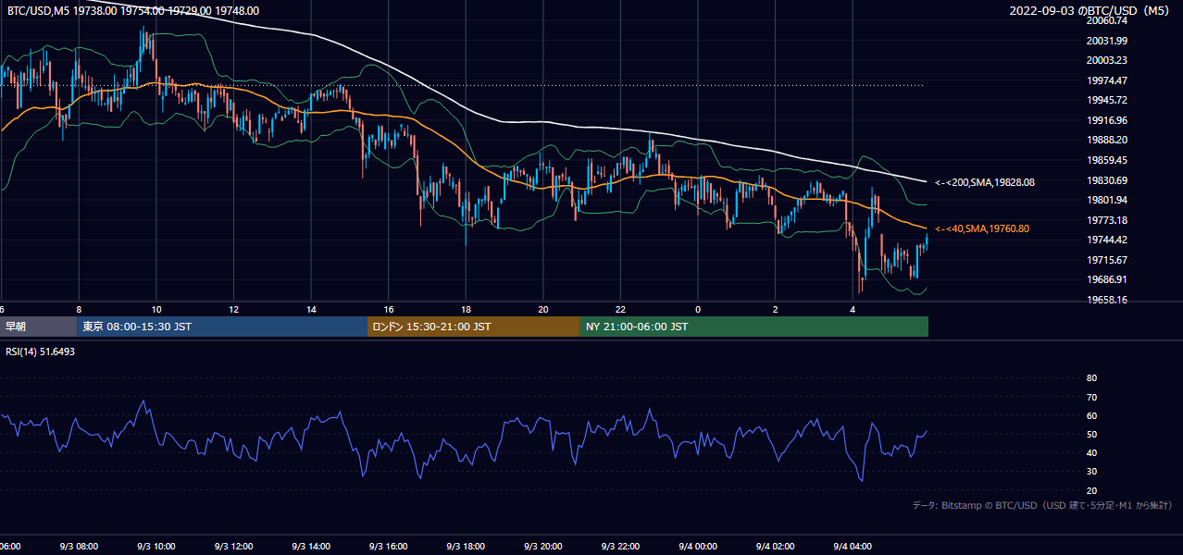
Task: Click RSI axis level 70
Action: click(x=1091, y=397)
